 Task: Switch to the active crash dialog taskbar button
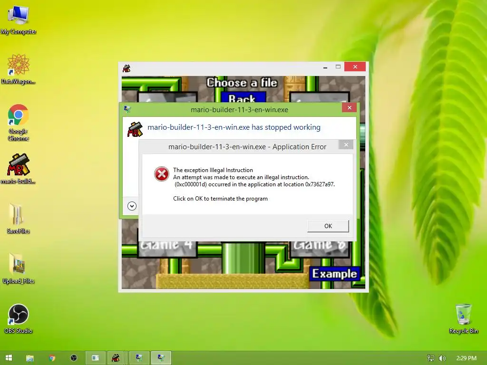[x=161, y=358]
